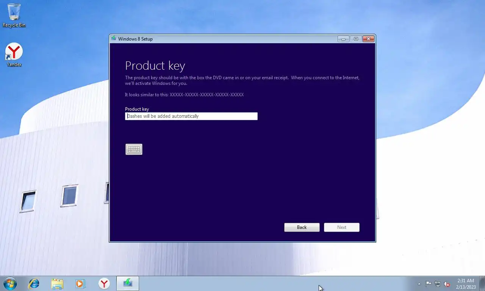Click the "Product key" heading text

click(155, 66)
